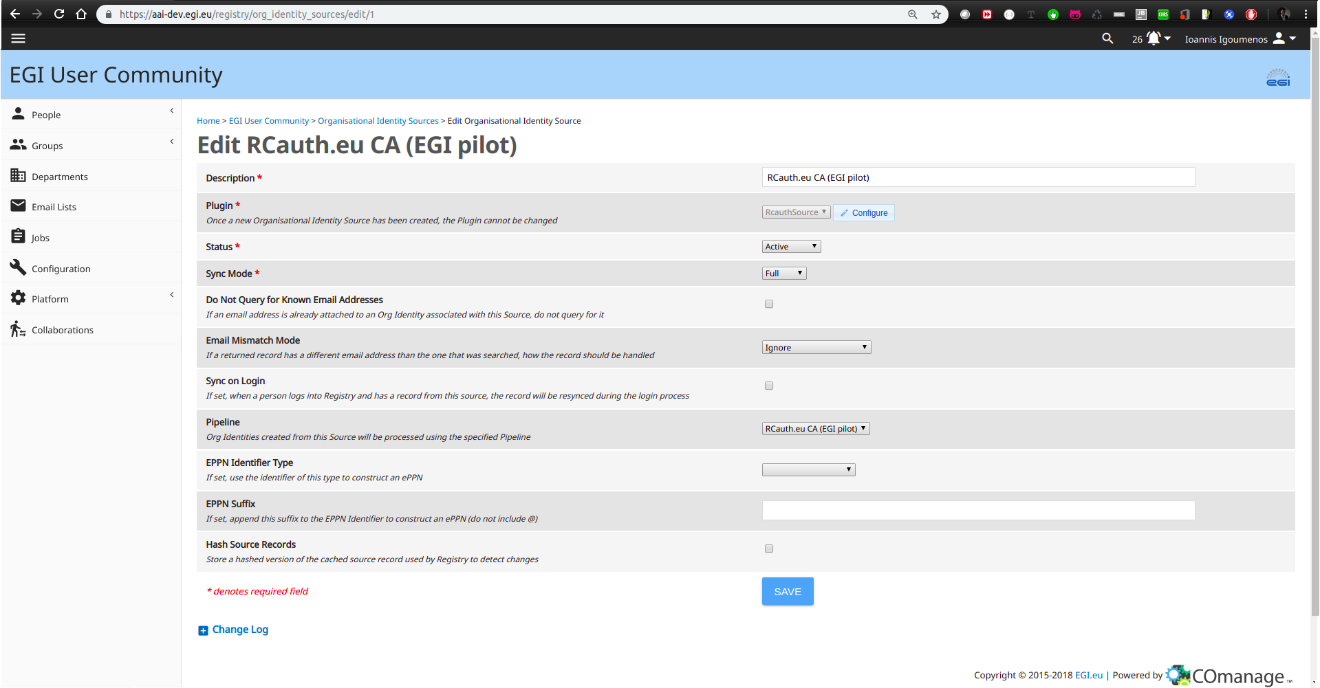1320x688 pixels.
Task: Click the EPPN Suffix text field
Action: coord(978,510)
